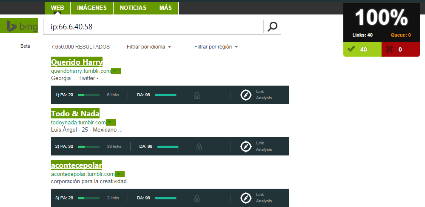
Task: Open Filtrar por idioma dropdown
Action: point(149,47)
